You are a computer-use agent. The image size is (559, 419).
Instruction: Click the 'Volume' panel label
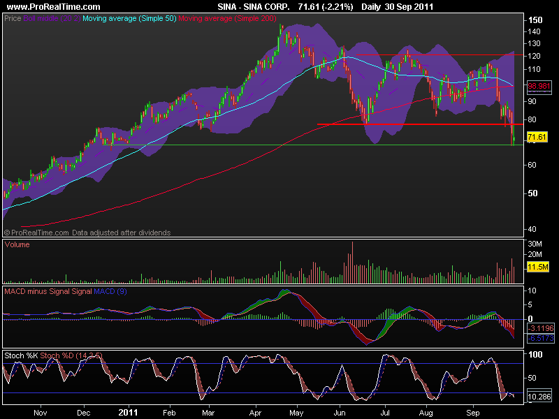coord(17,244)
